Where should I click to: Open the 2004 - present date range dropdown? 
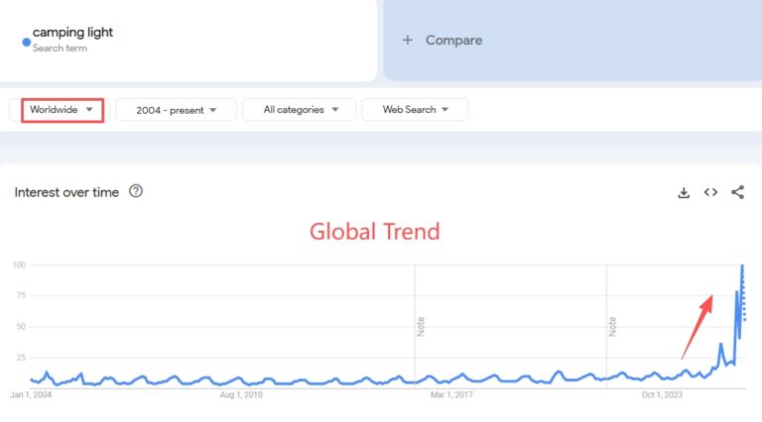coord(176,110)
